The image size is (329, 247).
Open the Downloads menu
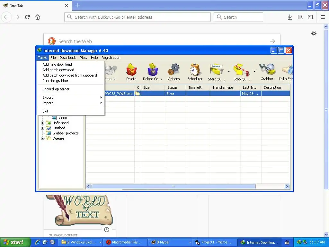(x=68, y=58)
